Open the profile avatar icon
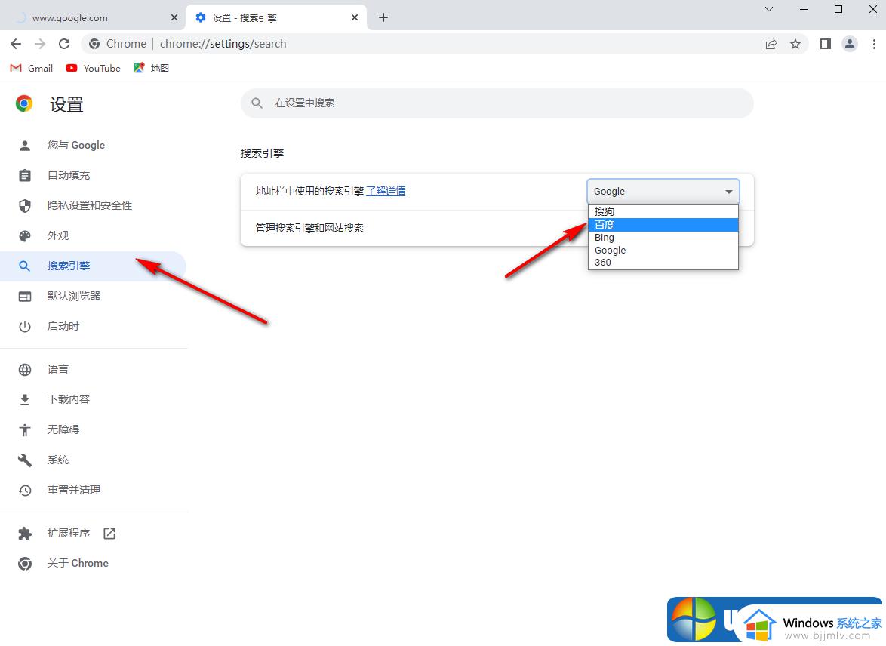This screenshot has width=886, height=646. [x=849, y=44]
